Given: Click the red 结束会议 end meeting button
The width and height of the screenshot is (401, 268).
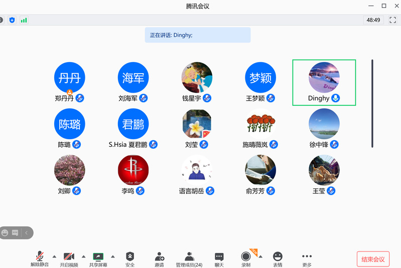Looking at the screenshot, I should click(373, 259).
